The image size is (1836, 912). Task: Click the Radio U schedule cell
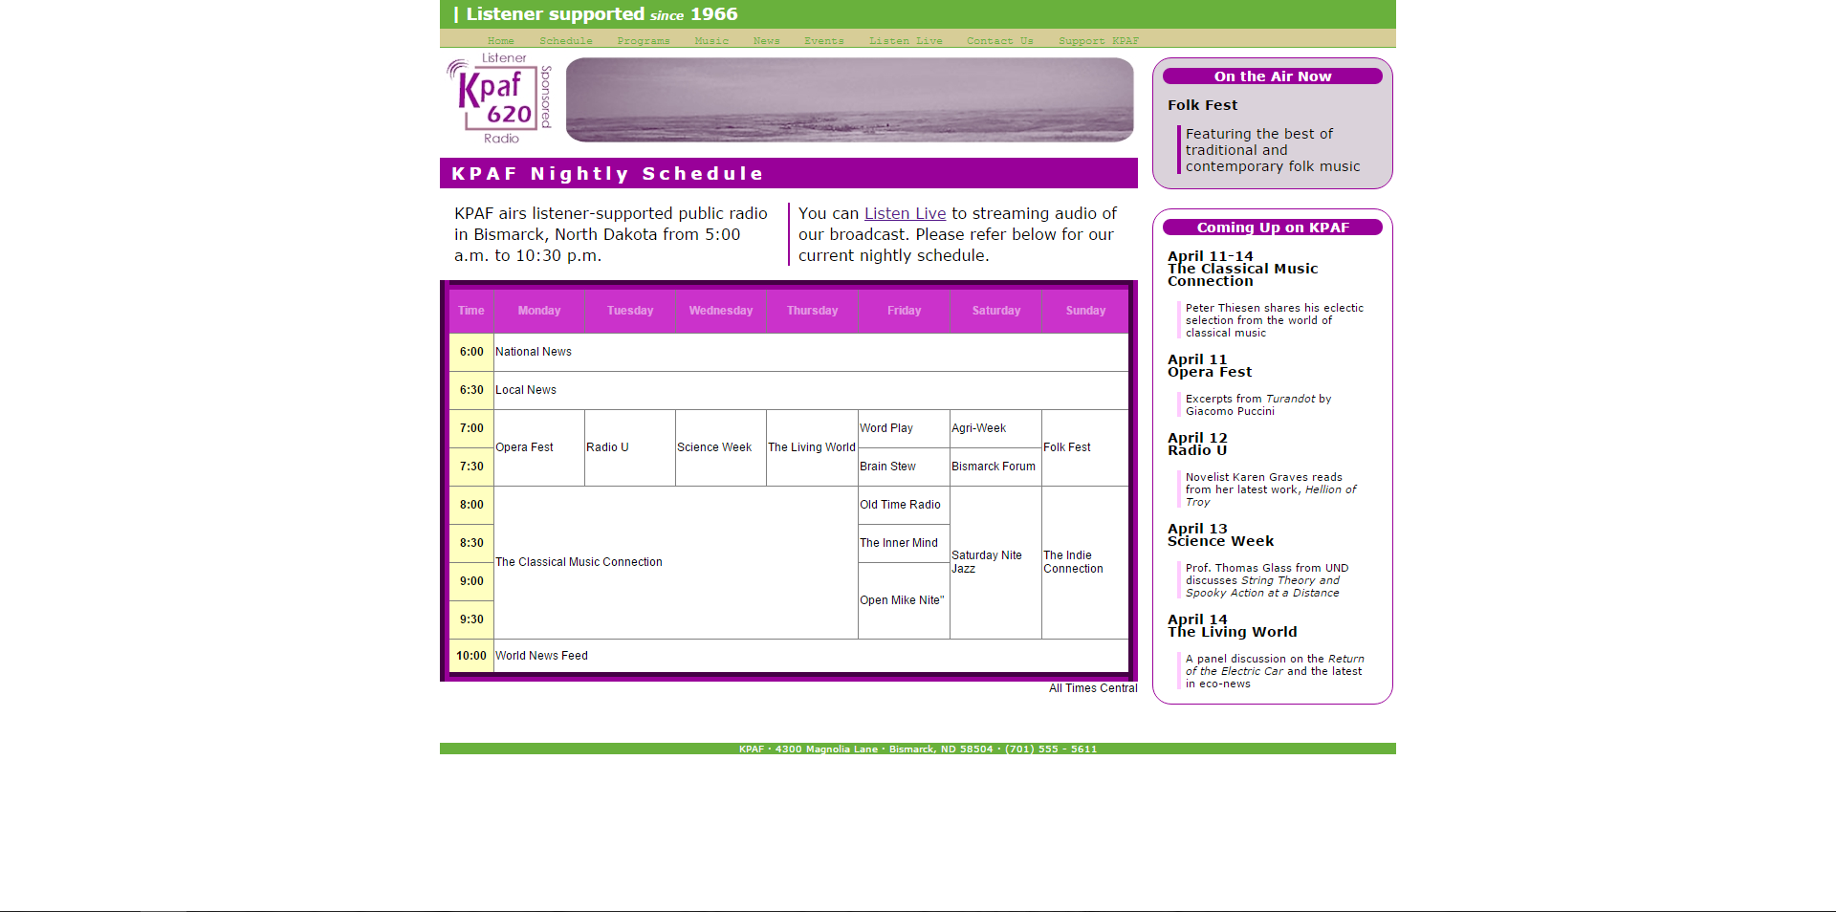(x=630, y=447)
